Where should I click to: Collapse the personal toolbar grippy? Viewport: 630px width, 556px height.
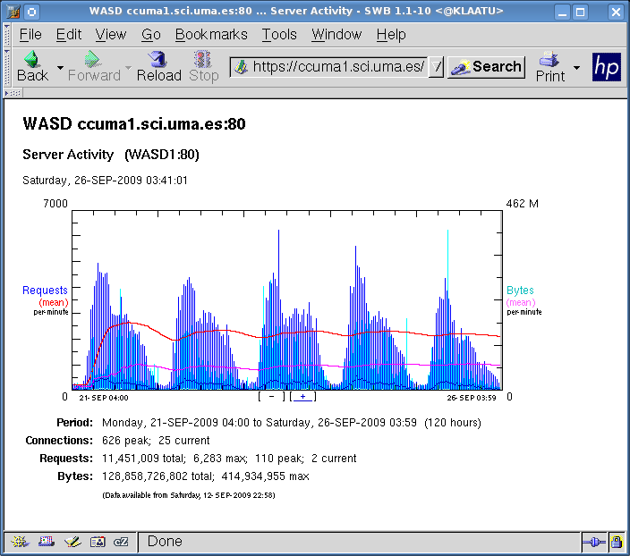(x=13, y=93)
